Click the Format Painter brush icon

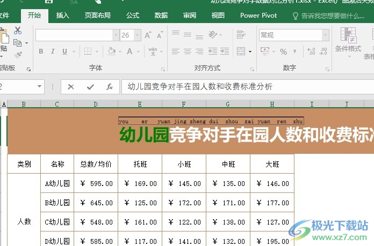click(x=18, y=55)
